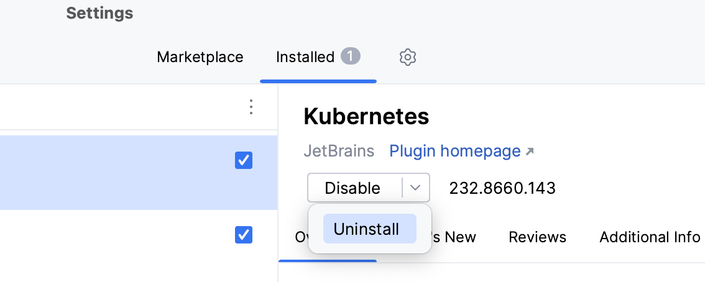Open the Plugin homepage link
Image resolution: width=705 pixels, height=282 pixels.
click(x=454, y=151)
